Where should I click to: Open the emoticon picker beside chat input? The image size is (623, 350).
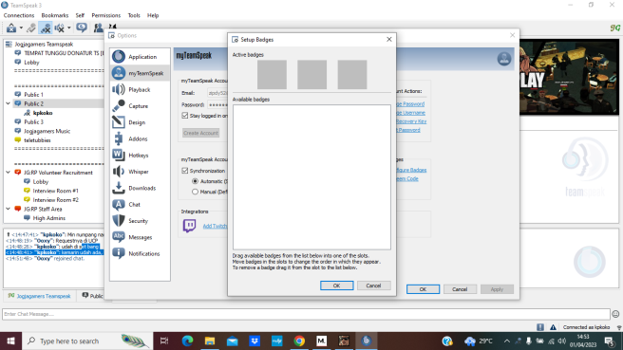(615, 314)
